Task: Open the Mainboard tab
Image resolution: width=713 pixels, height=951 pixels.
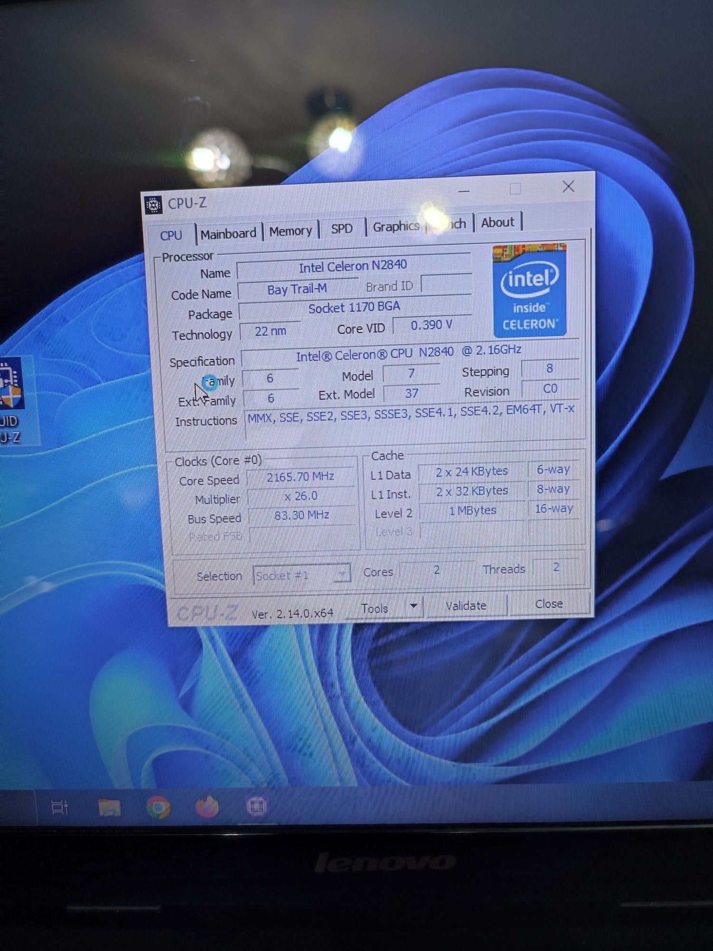Action: [228, 233]
